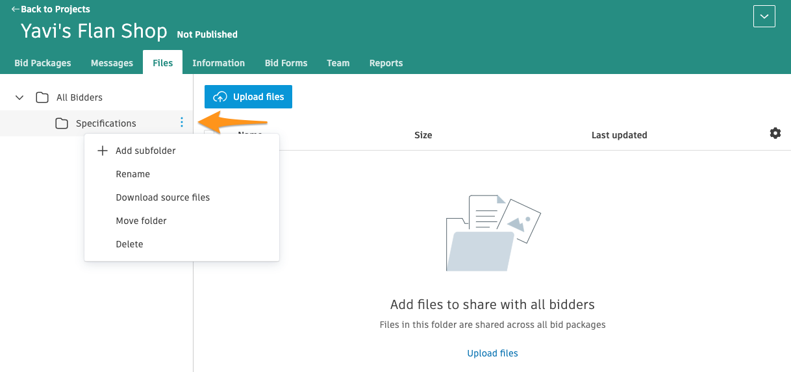Open the top-right project dropdown chevron
The height and width of the screenshot is (372, 791).
[764, 16]
